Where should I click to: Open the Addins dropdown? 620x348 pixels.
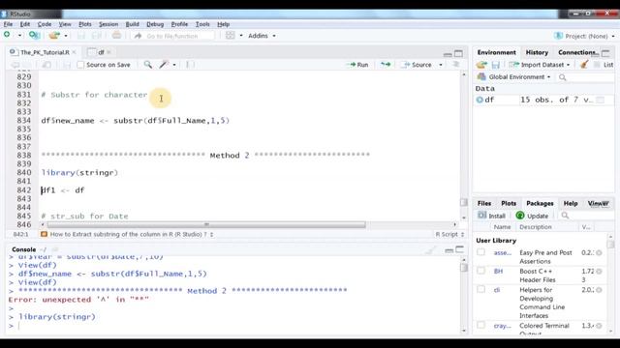point(262,36)
